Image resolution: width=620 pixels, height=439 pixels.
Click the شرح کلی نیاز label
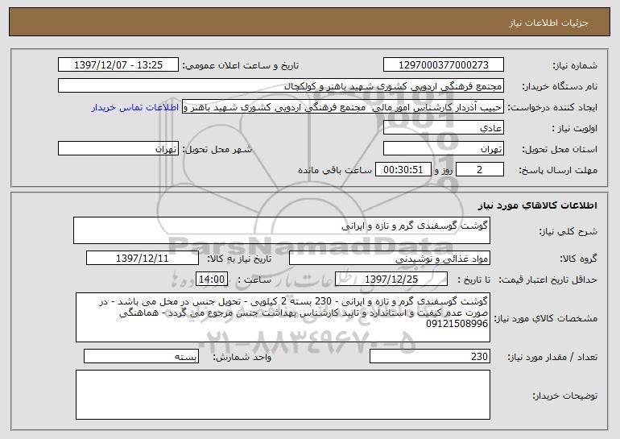click(568, 232)
